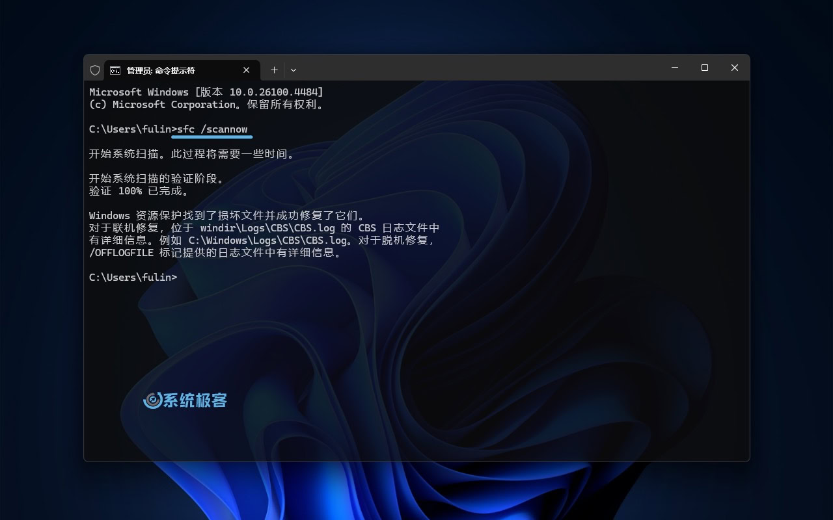Screen dimensions: 833x520
Task: Minimize the terminal window
Action: coord(675,68)
